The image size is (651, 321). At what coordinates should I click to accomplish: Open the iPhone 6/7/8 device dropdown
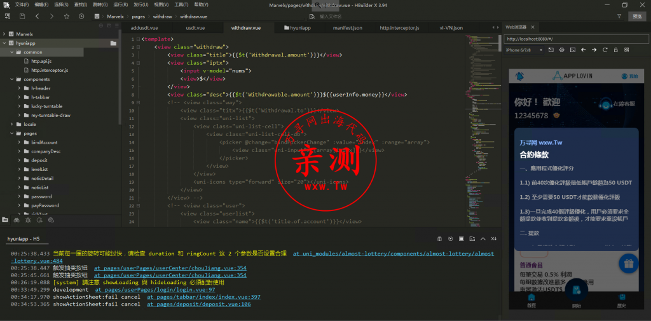(x=524, y=50)
